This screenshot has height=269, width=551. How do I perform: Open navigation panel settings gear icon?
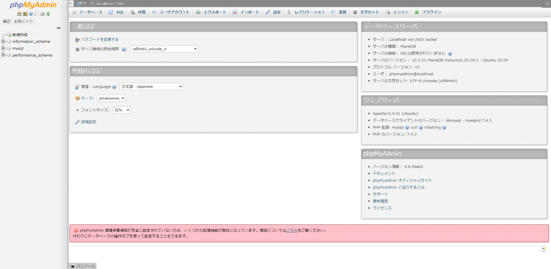coord(42,14)
